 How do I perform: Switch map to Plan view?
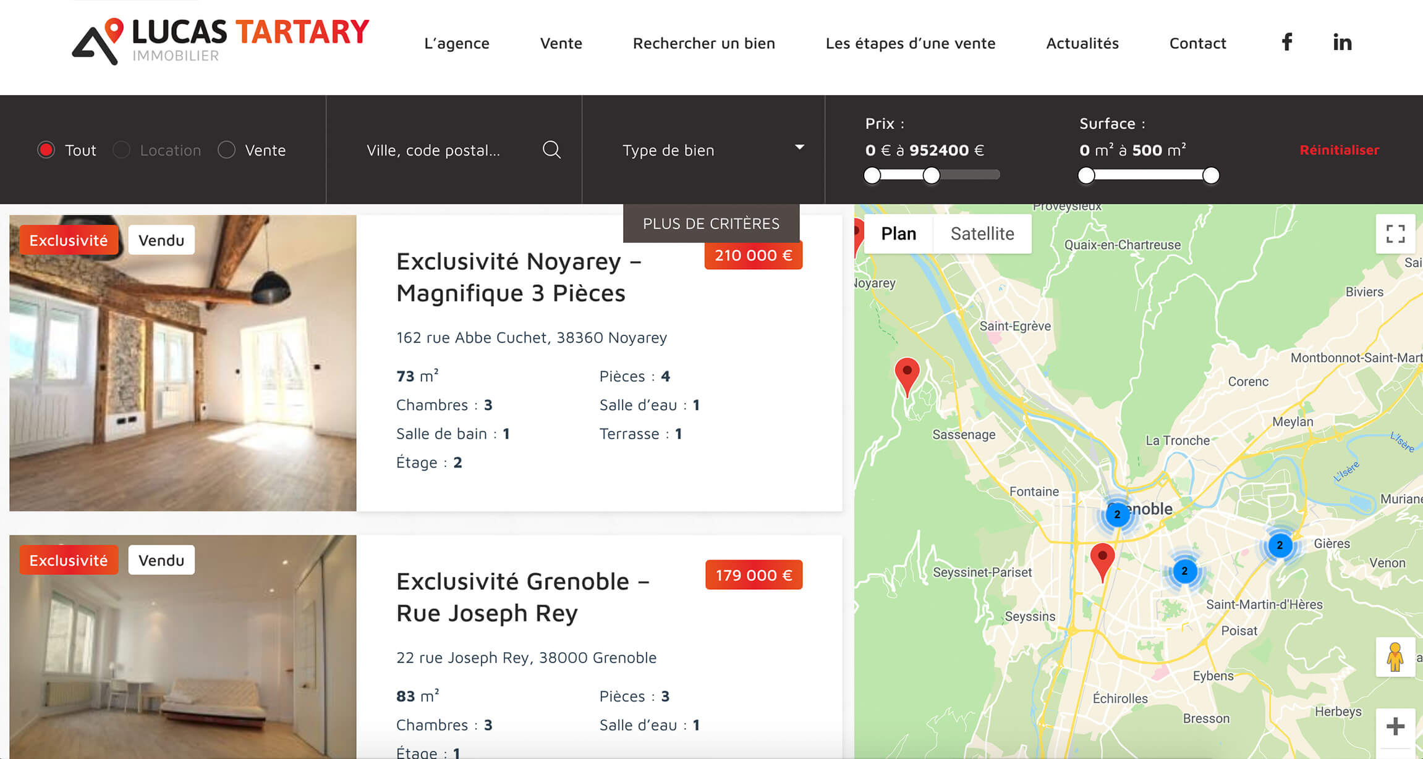(898, 233)
